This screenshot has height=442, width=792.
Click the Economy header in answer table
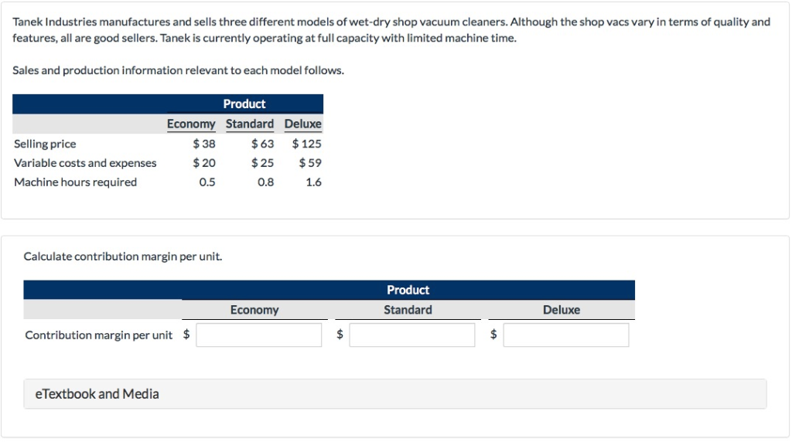pyautogui.click(x=254, y=310)
